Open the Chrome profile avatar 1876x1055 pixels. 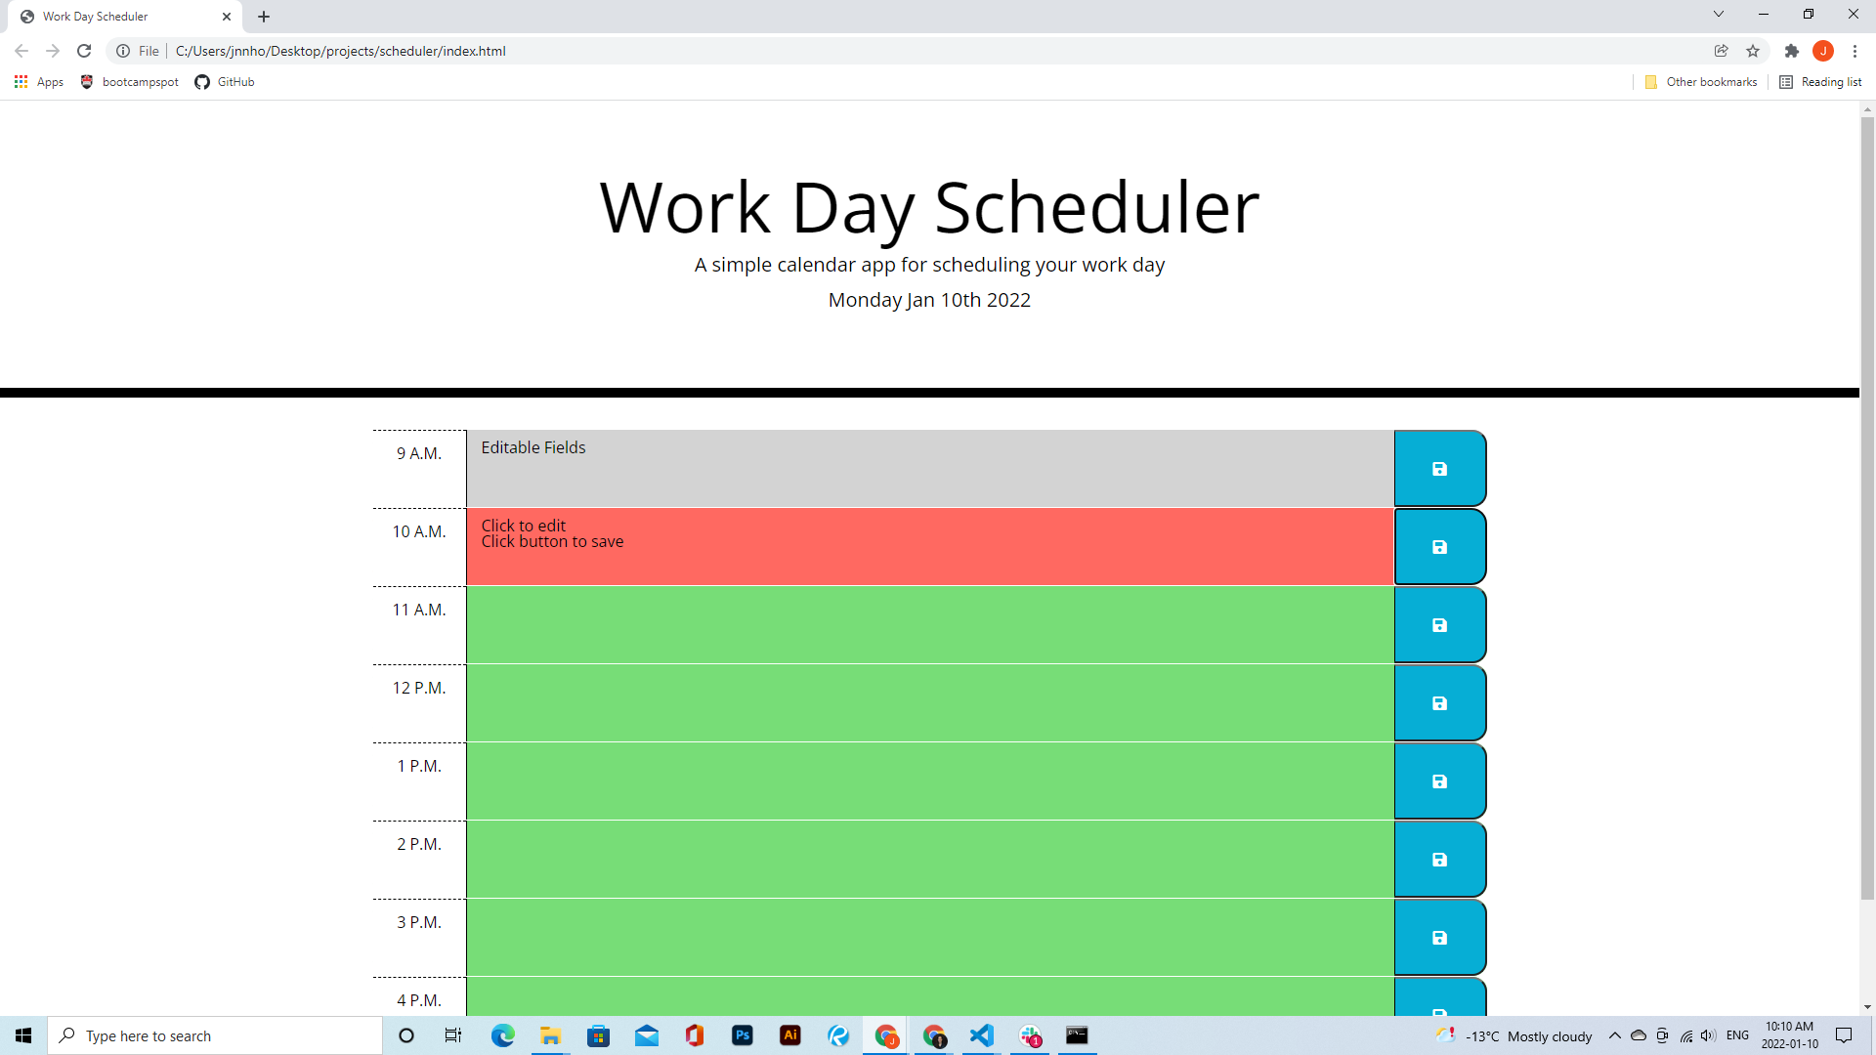click(x=1822, y=51)
